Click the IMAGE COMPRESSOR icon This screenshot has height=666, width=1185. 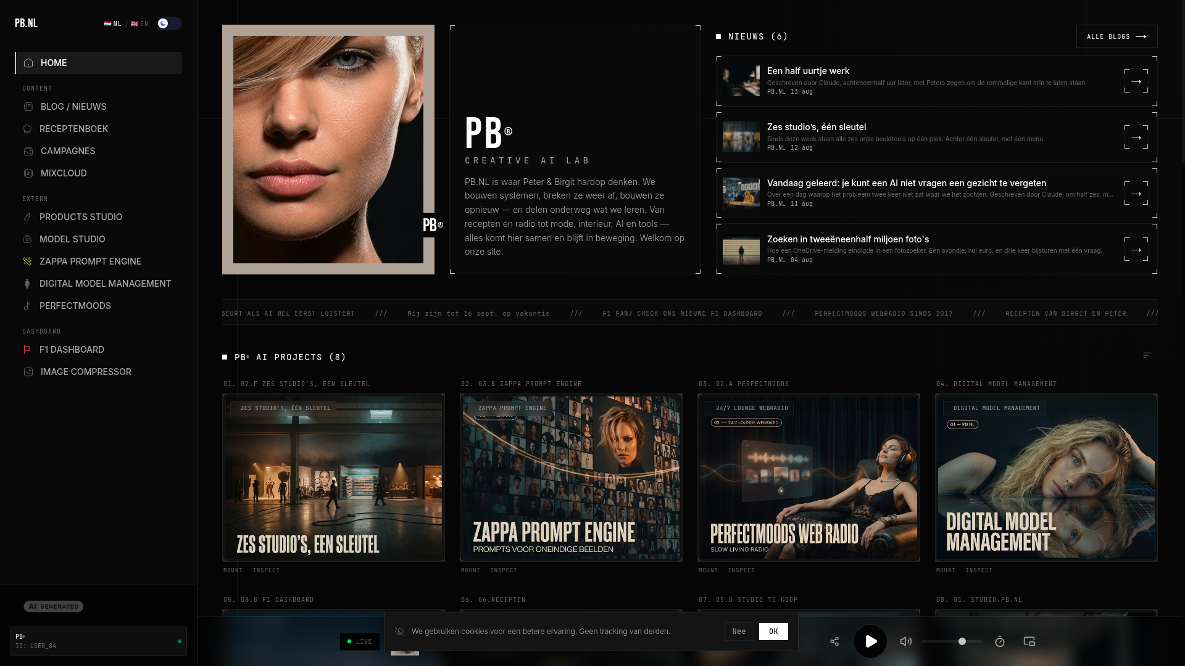coord(28,372)
